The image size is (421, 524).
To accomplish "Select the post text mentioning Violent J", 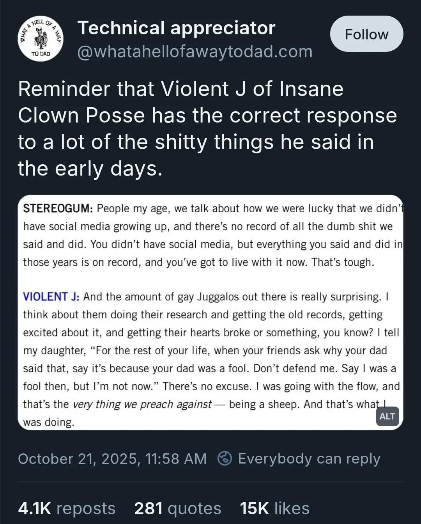I will pyautogui.click(x=207, y=129).
